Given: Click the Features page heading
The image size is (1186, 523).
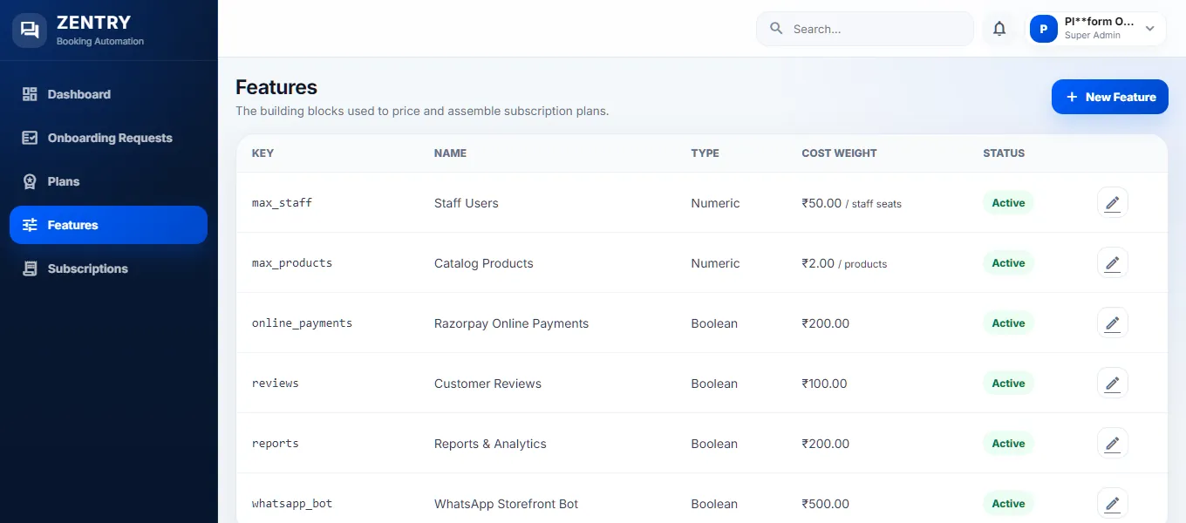Looking at the screenshot, I should 276,87.
